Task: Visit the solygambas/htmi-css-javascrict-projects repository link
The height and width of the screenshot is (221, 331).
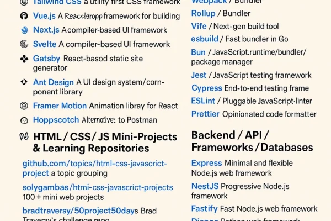Action: (98, 187)
